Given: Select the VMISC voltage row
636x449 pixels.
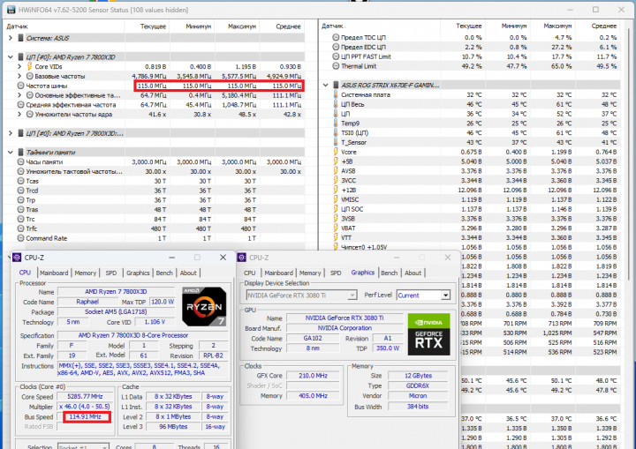Looking at the screenshot, I should point(470,199).
